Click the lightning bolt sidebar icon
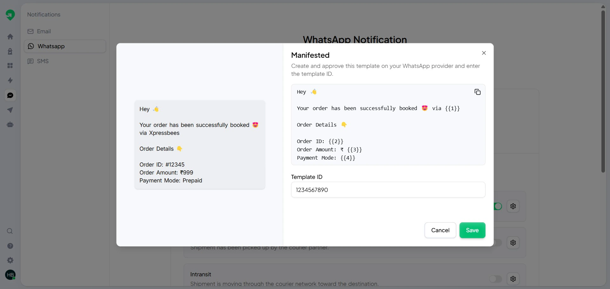Screen dimensions: 610x289 (10, 80)
